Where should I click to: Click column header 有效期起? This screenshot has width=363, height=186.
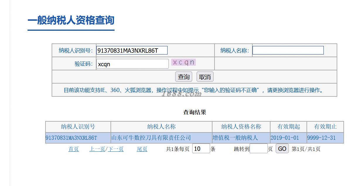click(x=288, y=127)
